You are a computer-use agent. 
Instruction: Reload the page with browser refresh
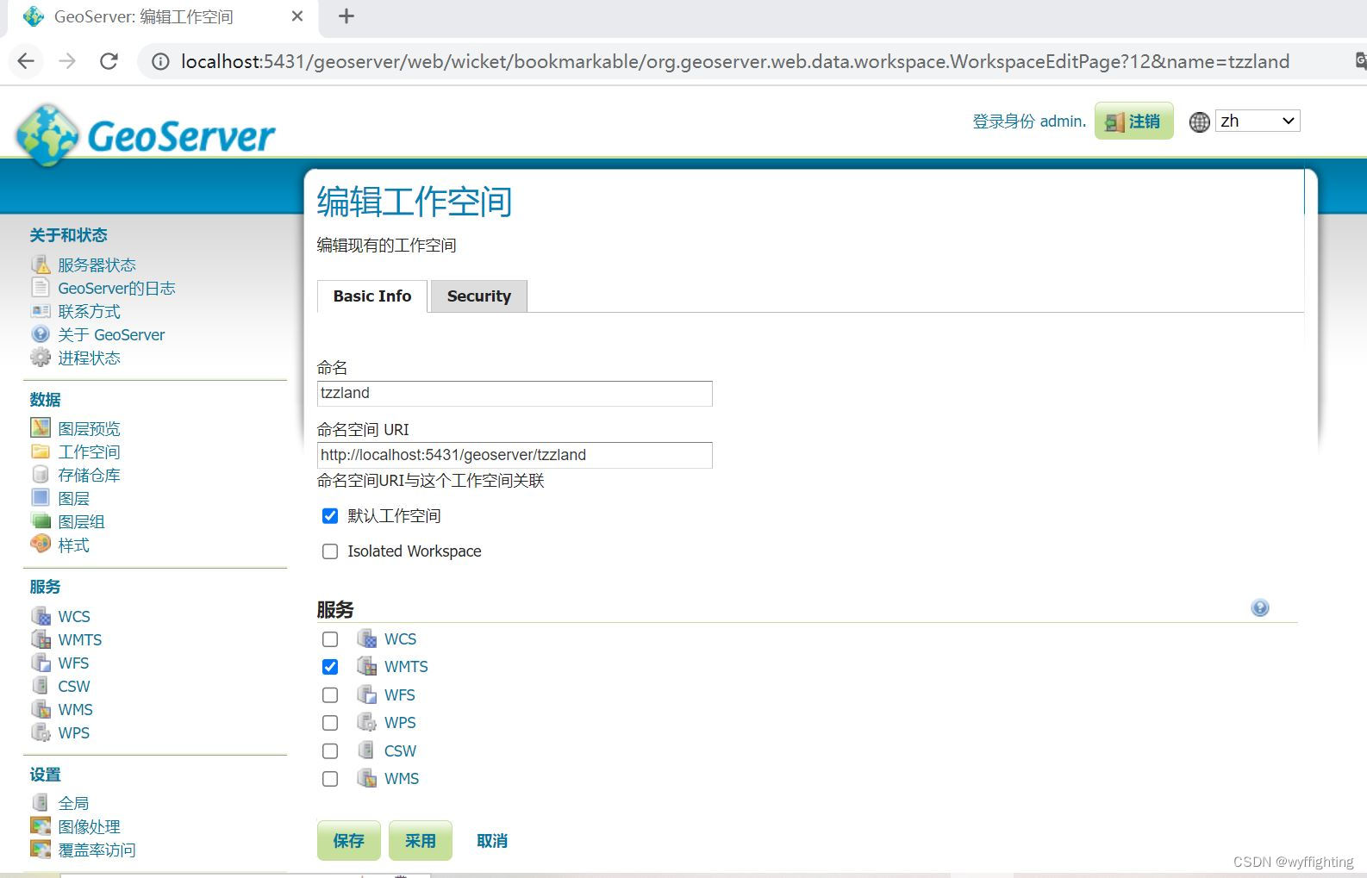[109, 61]
